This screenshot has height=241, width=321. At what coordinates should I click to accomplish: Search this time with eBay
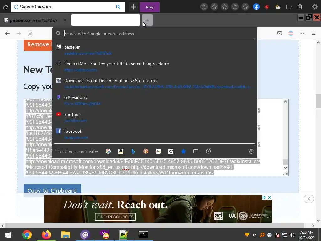coord(158,151)
